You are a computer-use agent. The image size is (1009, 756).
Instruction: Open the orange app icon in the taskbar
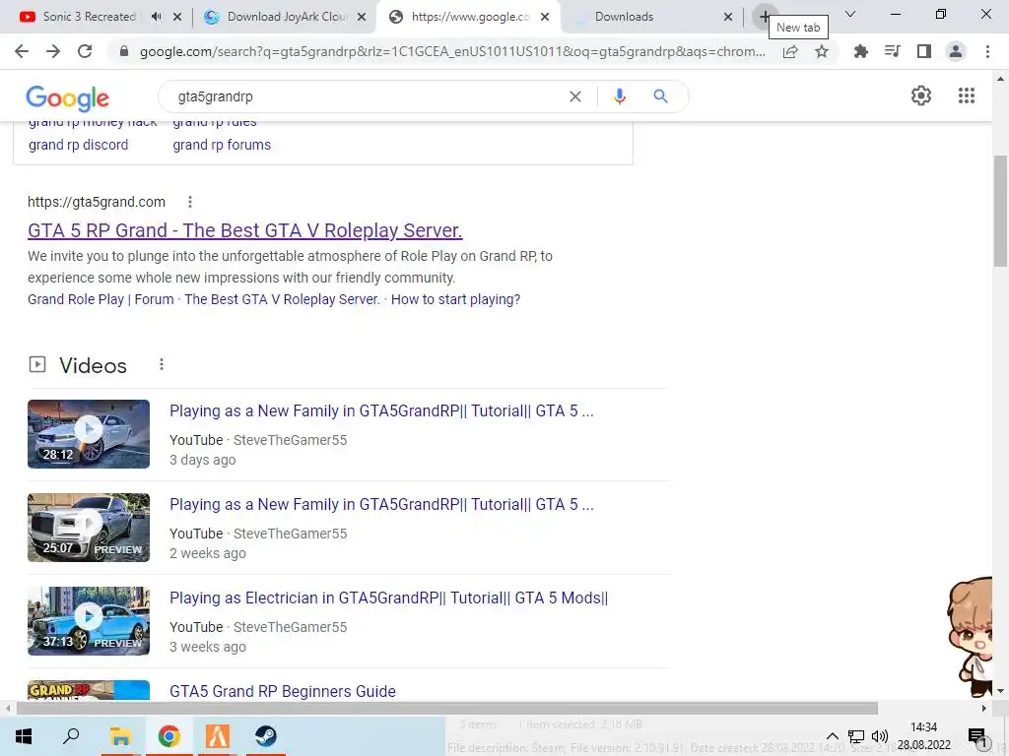217,736
